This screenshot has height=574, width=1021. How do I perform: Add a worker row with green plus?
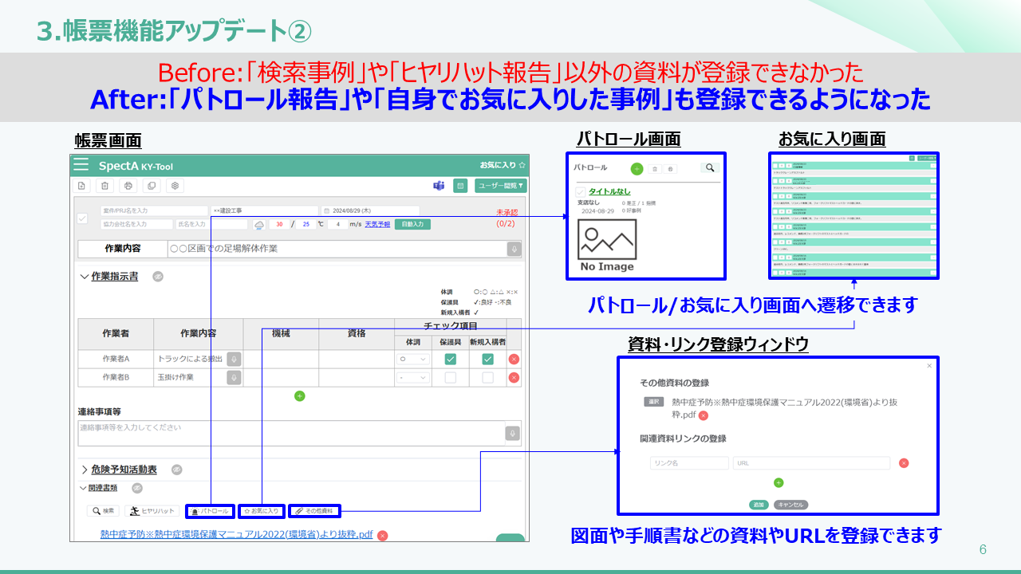click(300, 395)
